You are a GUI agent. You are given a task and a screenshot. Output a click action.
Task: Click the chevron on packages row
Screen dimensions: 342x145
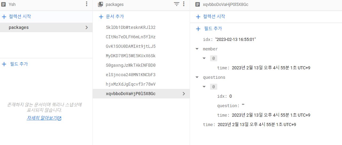[x=87, y=28]
